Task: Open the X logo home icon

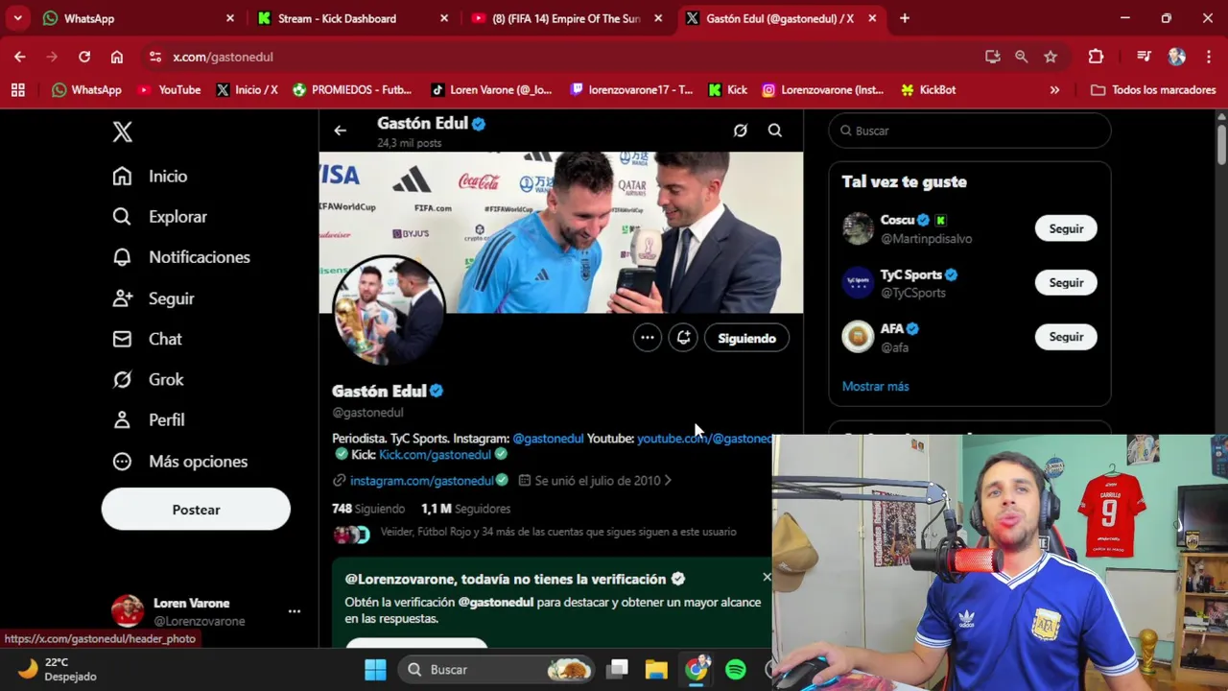Action: point(123,132)
